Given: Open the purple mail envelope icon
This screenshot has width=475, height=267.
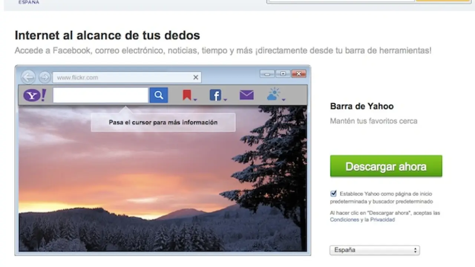Looking at the screenshot, I should [x=246, y=95].
